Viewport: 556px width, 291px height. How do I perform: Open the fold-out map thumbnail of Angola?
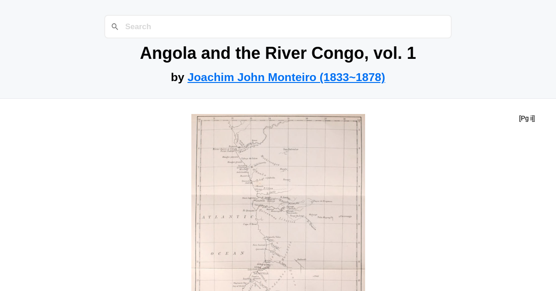coord(278,202)
